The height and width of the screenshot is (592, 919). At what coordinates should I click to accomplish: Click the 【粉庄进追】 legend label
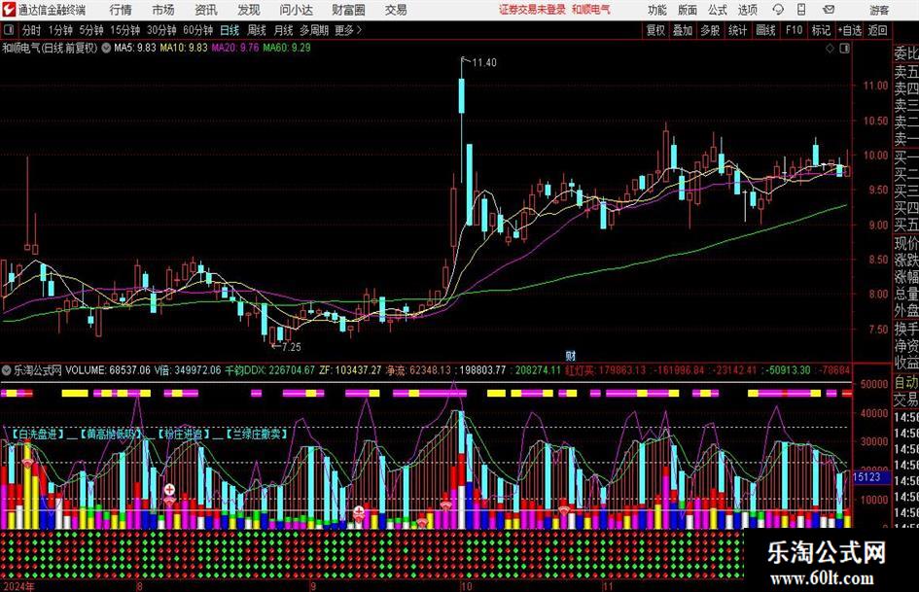183,435
